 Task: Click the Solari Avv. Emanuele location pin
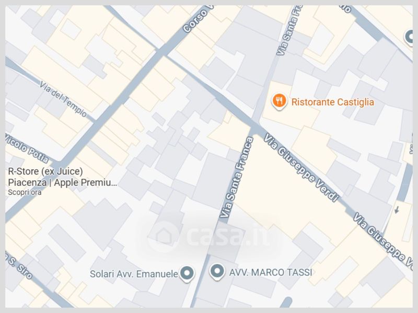tap(187, 274)
